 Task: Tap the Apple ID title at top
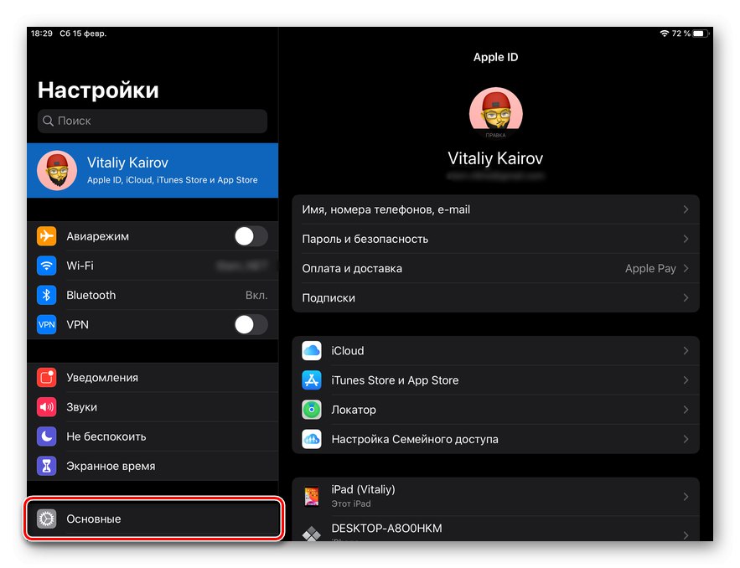[495, 57]
